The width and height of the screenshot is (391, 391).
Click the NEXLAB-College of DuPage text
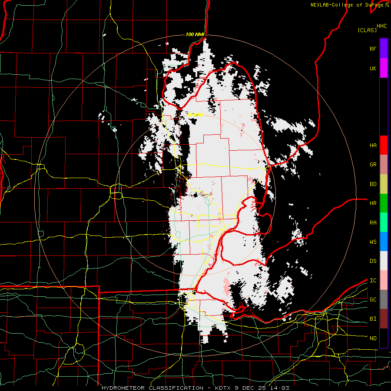tap(348, 5)
